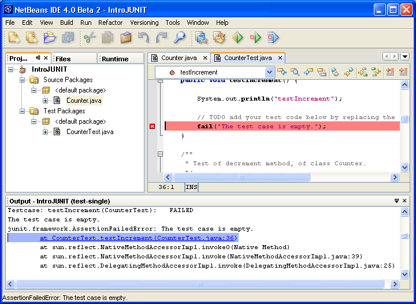Click the blue arrow debugger icon ending the toolbar
Image resolution: width=416 pixels, height=304 pixels.
pos(273,37)
